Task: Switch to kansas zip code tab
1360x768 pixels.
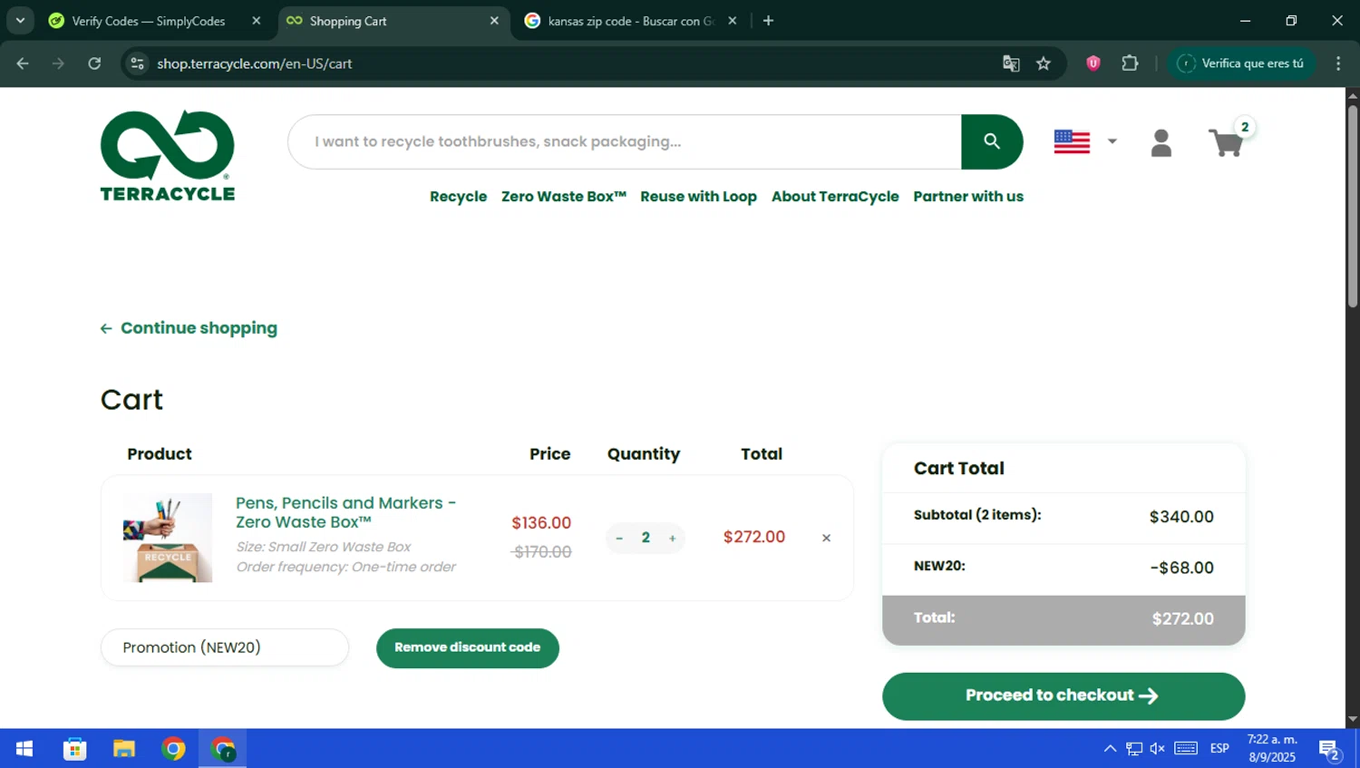Action: coord(631,20)
